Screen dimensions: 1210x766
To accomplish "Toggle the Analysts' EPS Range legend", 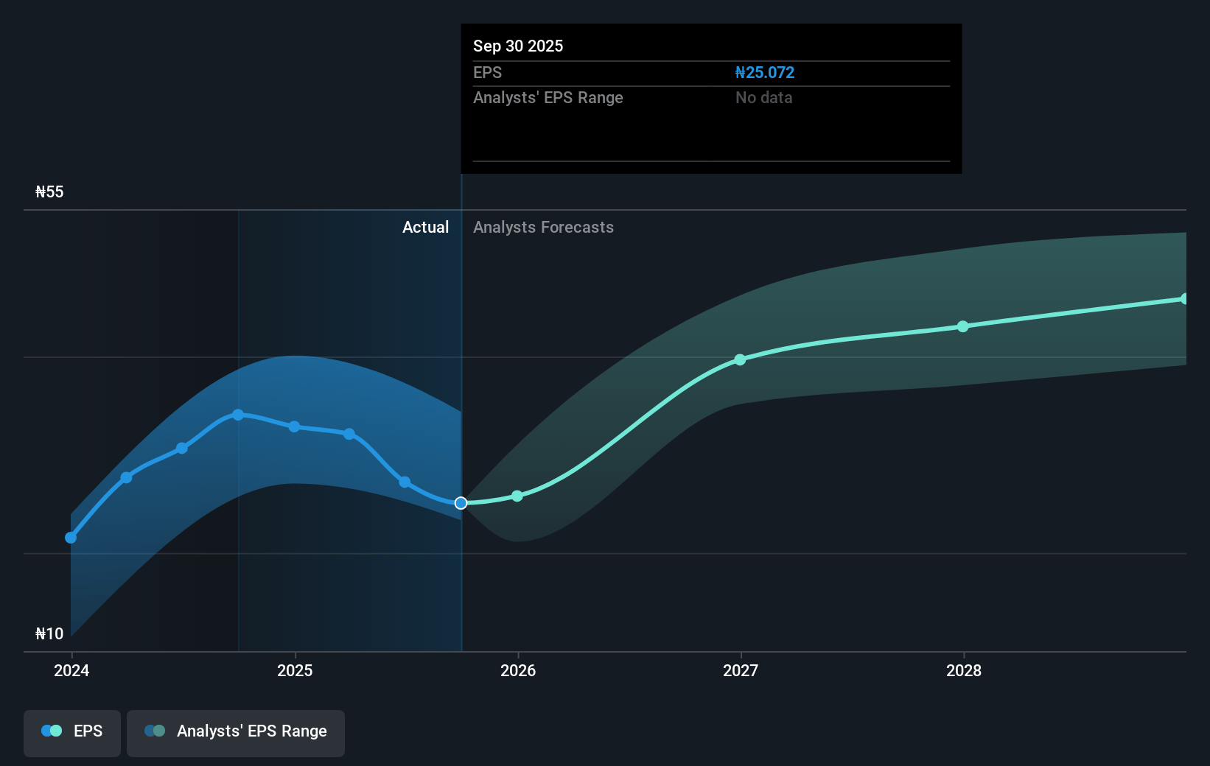I will (x=235, y=731).
